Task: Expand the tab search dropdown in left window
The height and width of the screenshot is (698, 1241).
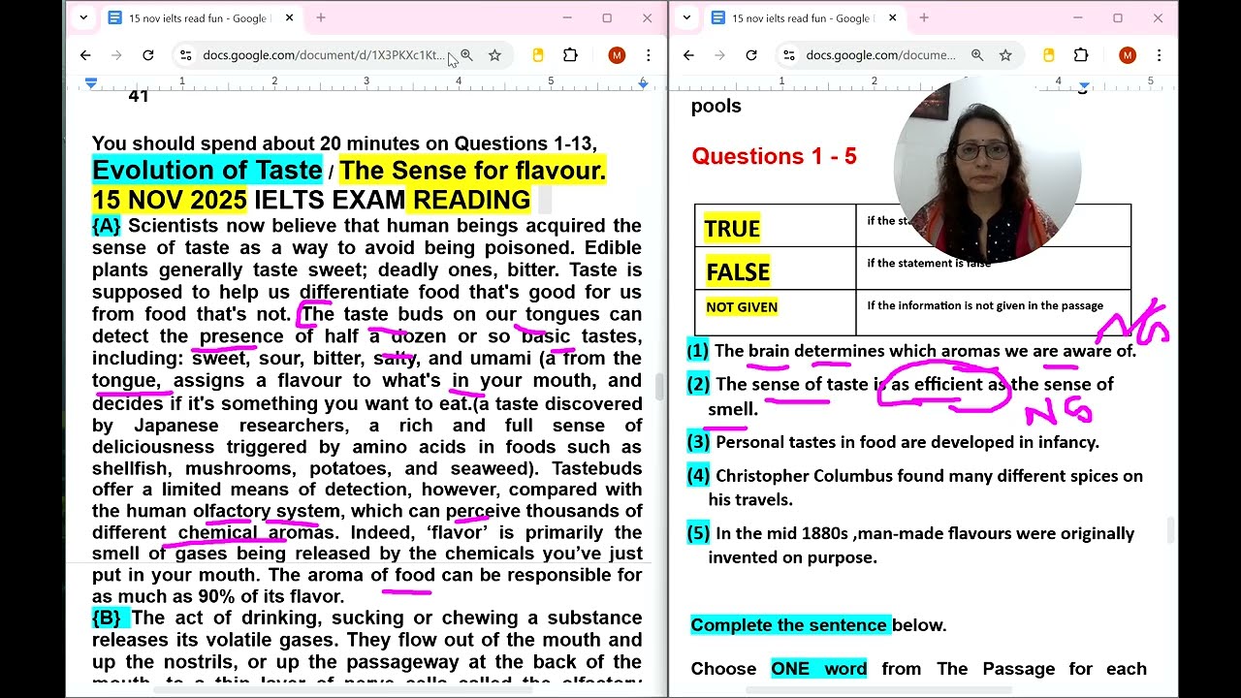Action: (x=83, y=17)
